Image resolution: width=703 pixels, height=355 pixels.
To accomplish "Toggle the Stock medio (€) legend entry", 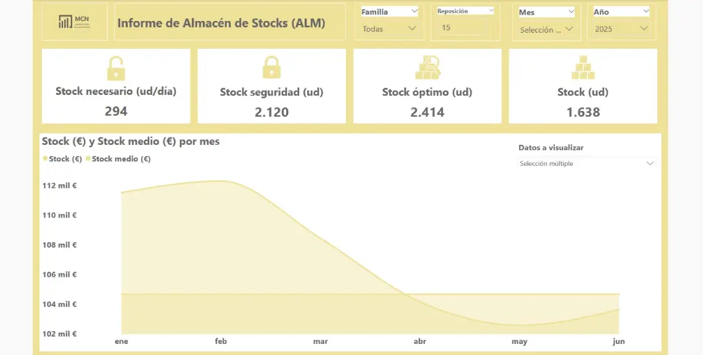I will (x=121, y=159).
